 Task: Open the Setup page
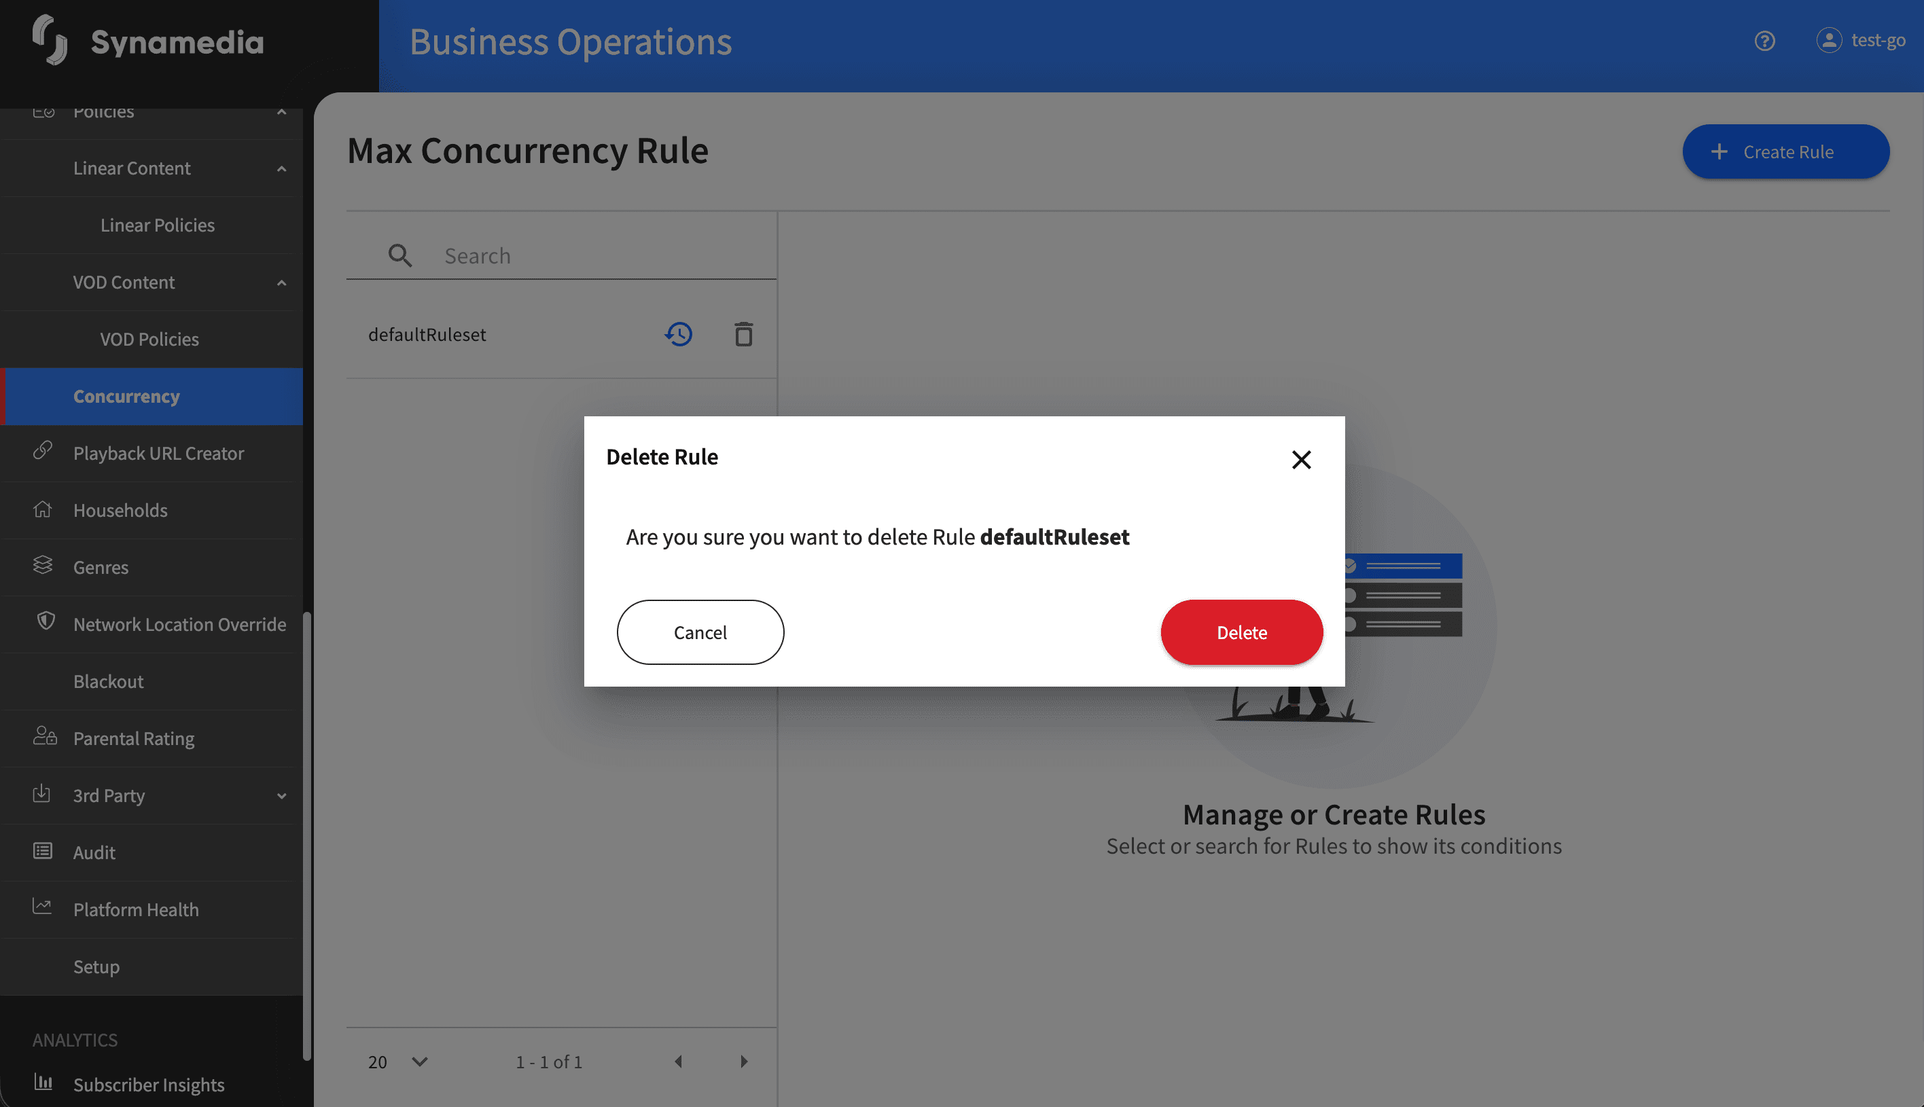pyautogui.click(x=96, y=966)
